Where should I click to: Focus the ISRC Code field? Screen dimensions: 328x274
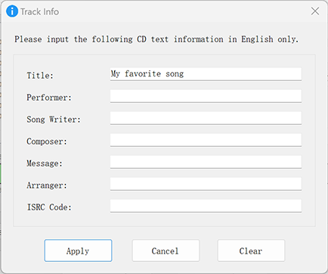click(206, 206)
